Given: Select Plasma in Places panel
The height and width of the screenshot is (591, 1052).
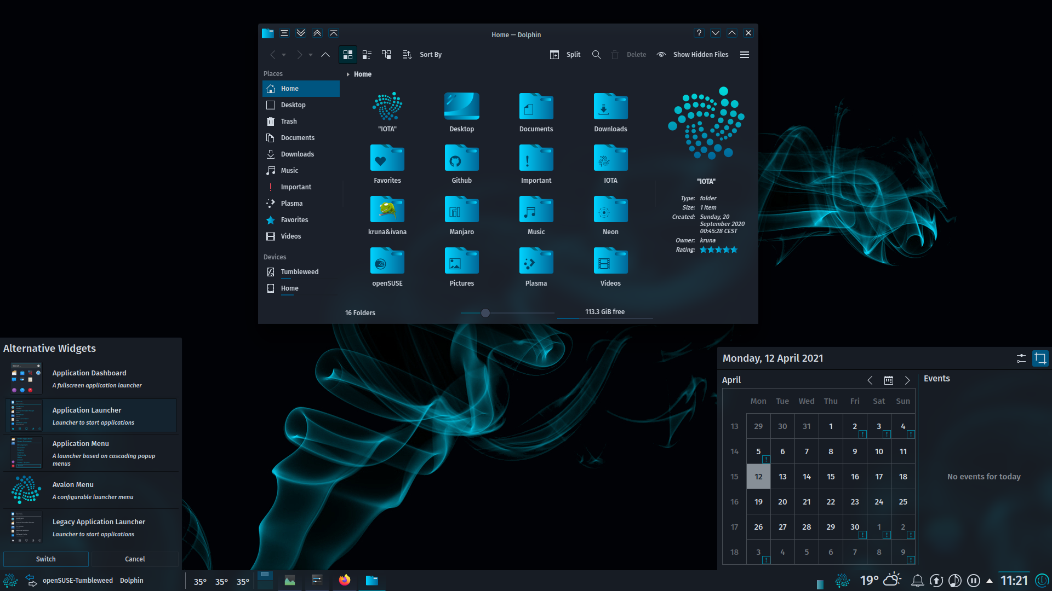Looking at the screenshot, I should coord(301,204).
